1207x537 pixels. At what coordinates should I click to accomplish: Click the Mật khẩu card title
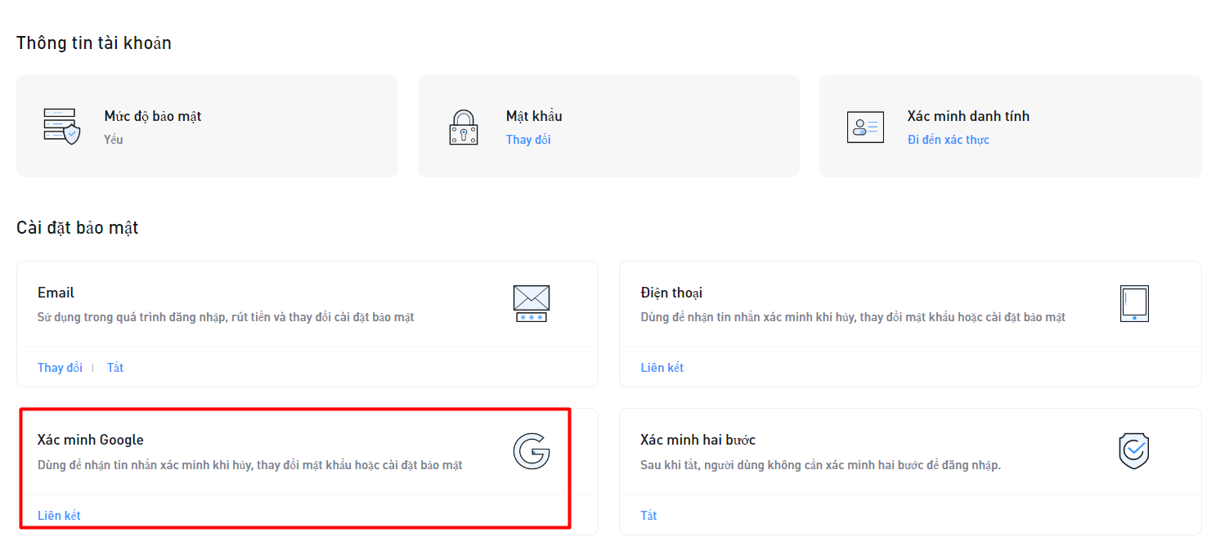tap(534, 116)
